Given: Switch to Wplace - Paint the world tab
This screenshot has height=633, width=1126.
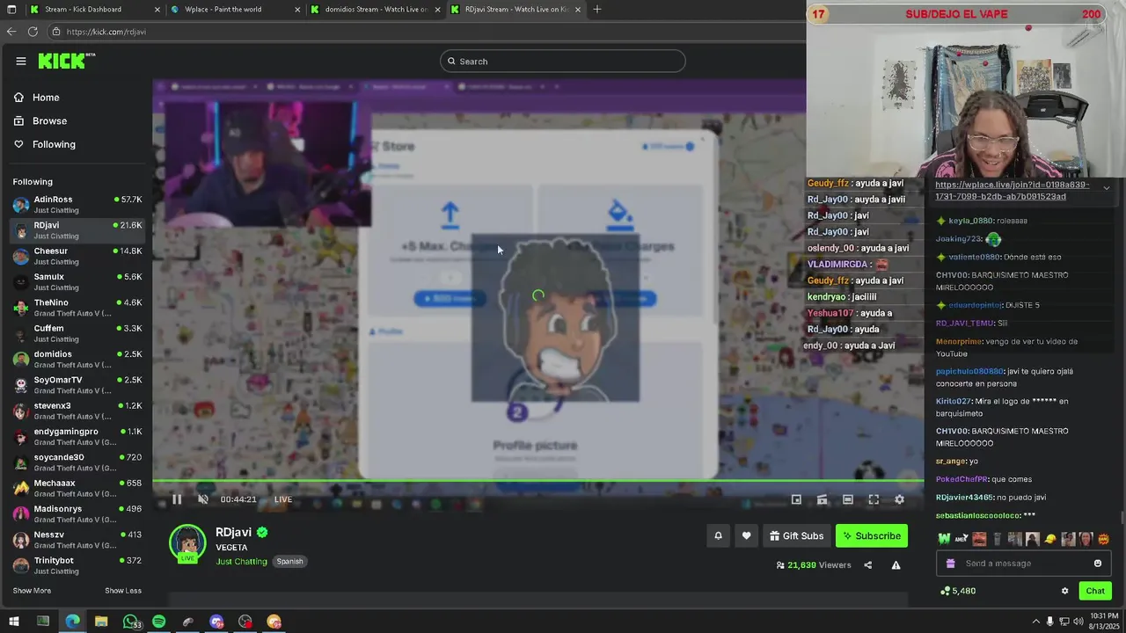Looking at the screenshot, I should click(x=232, y=10).
